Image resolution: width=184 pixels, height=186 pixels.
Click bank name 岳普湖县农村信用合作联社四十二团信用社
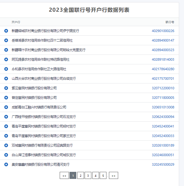pyautogui.click(x=42, y=40)
